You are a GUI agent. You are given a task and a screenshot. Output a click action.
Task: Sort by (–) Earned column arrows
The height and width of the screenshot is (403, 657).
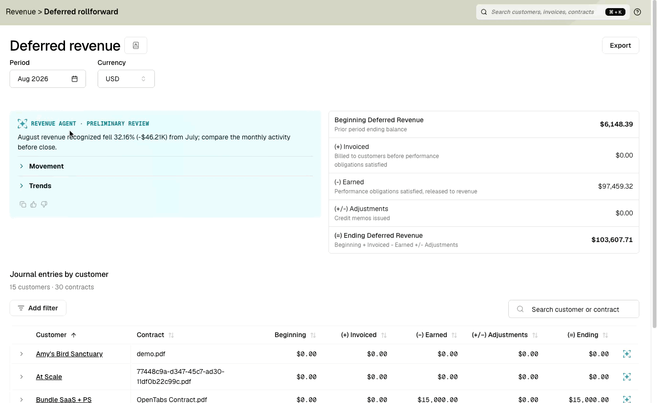coord(454,335)
